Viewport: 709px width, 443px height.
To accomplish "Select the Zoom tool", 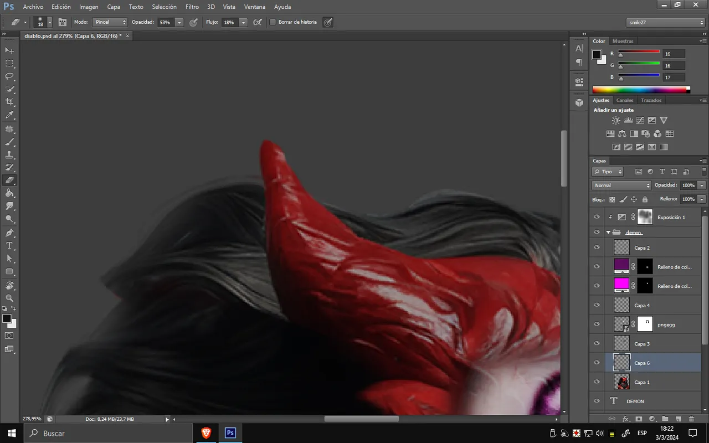I will point(9,298).
